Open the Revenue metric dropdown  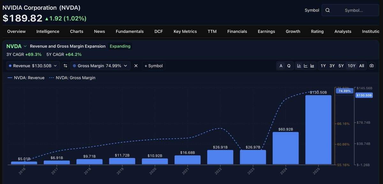pos(55,66)
